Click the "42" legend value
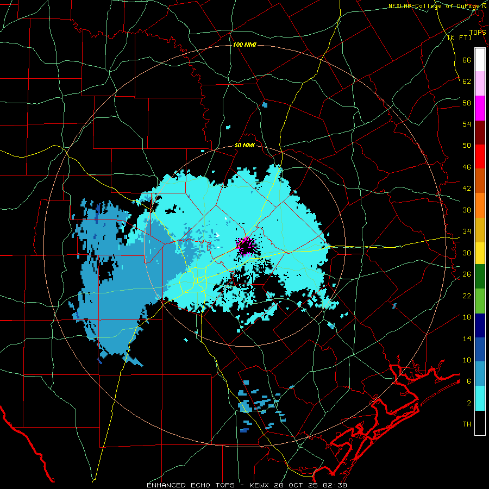489x489 pixels. tap(467, 189)
